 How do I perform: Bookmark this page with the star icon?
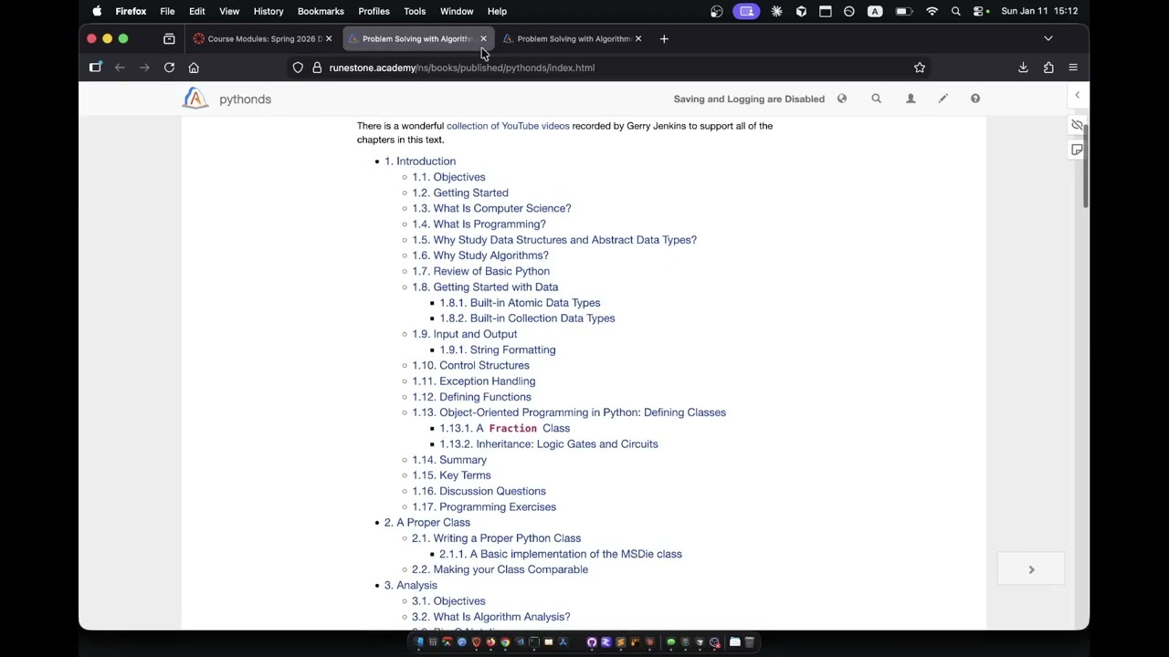(x=920, y=68)
